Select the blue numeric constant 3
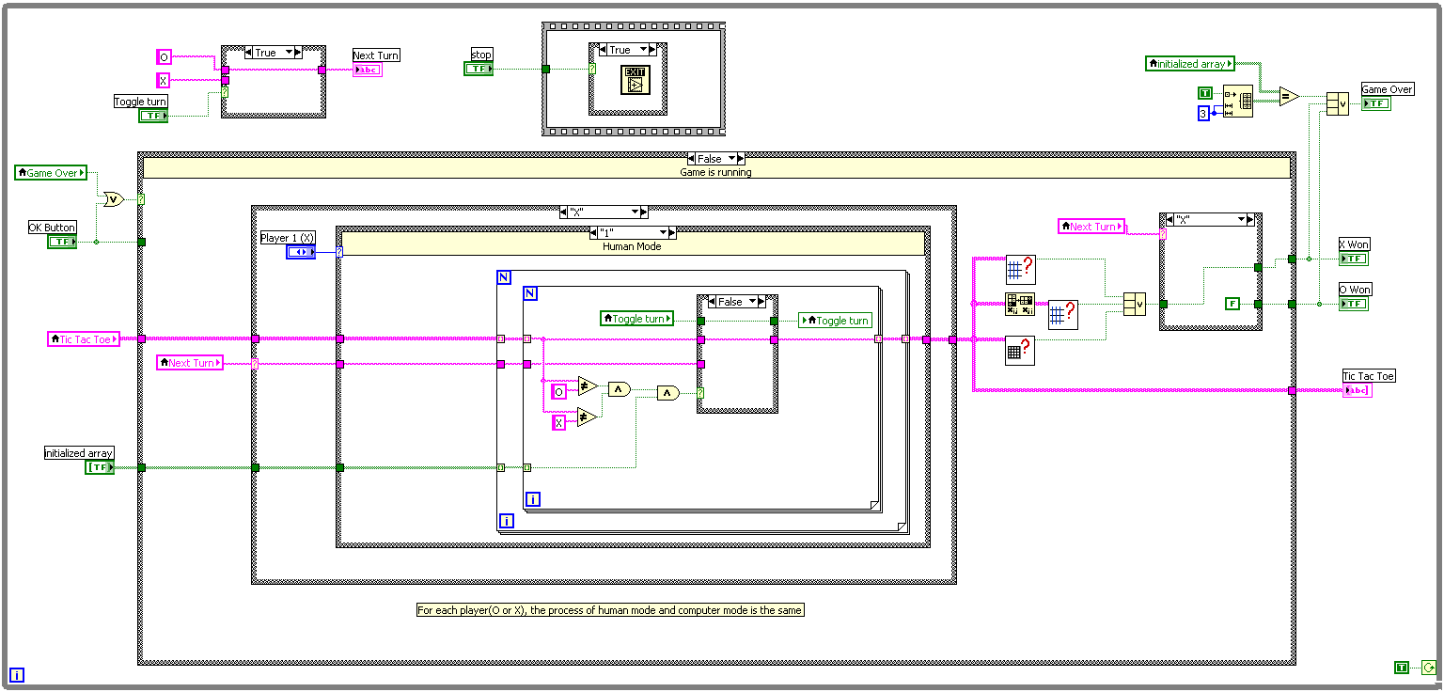 click(1203, 114)
